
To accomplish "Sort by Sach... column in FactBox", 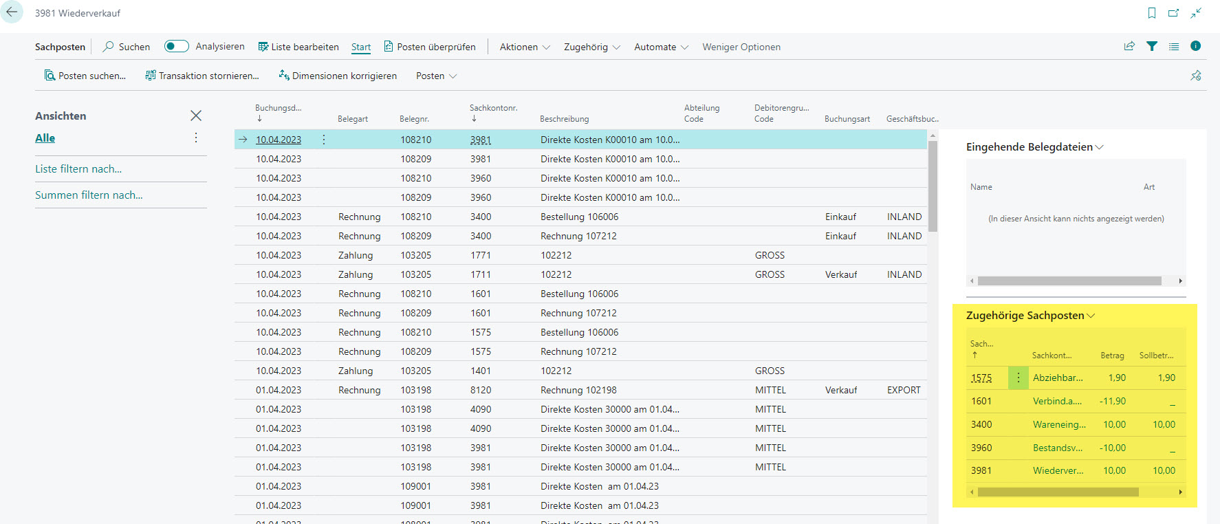I will [981, 349].
